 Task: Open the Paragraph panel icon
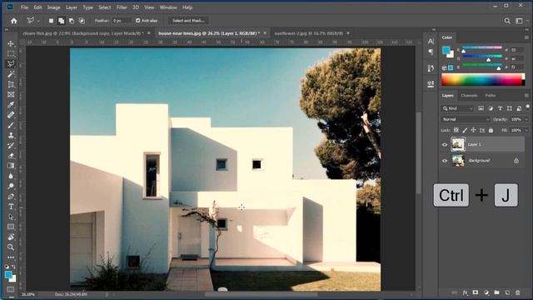pyautogui.click(x=431, y=52)
